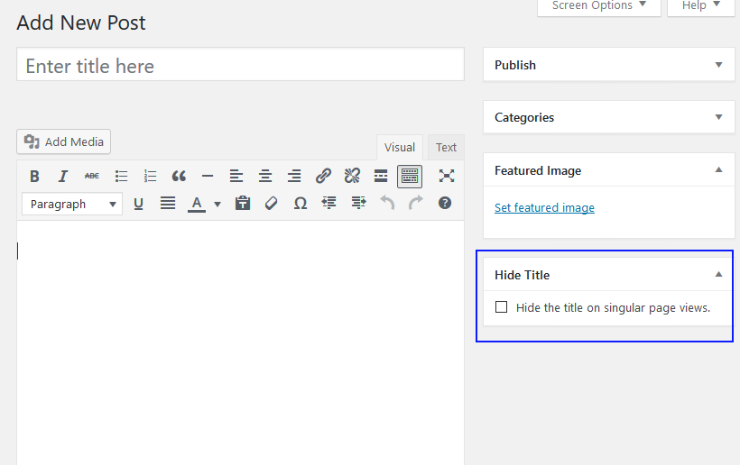Insert a horizontal line
Screen dimensions: 740x465
click(x=208, y=177)
